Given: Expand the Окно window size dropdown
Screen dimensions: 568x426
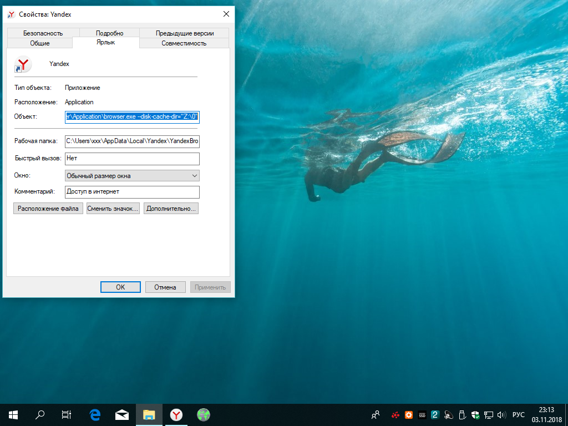Looking at the screenshot, I should [x=132, y=176].
